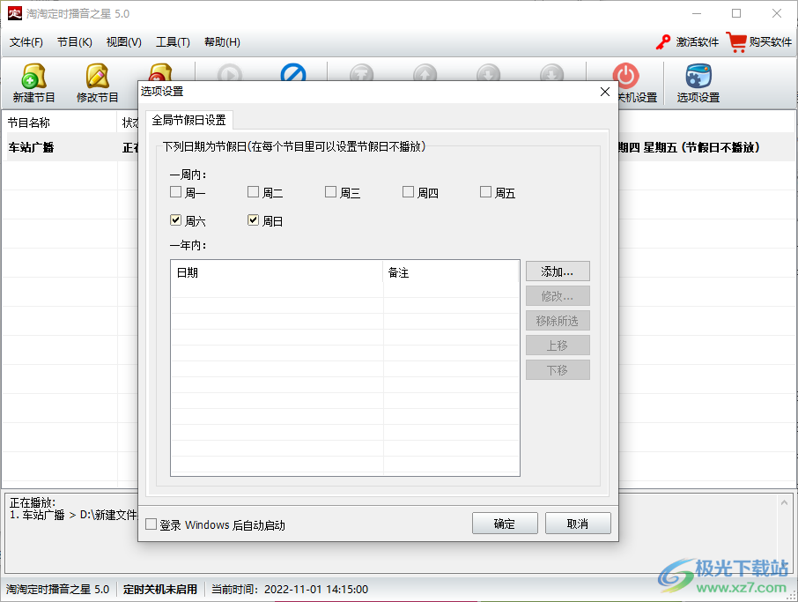This screenshot has height=602, width=798.
Task: Click the greyed move-to-bottom toolbar icon
Action: tap(551, 71)
